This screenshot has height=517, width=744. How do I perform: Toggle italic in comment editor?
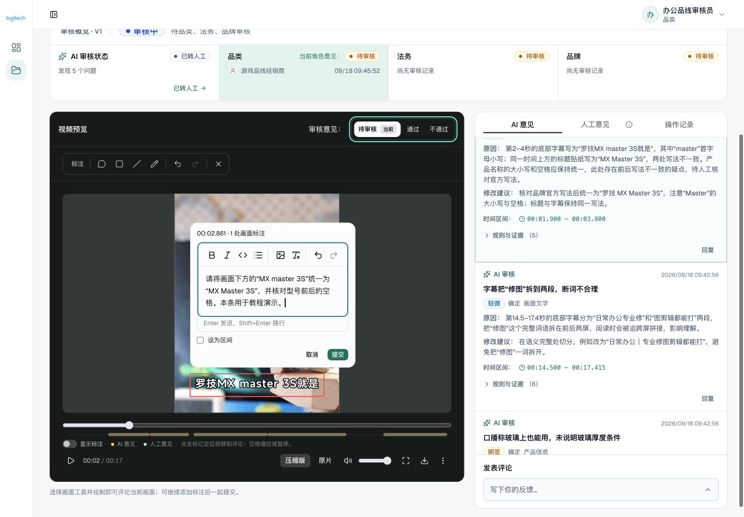[x=227, y=255]
